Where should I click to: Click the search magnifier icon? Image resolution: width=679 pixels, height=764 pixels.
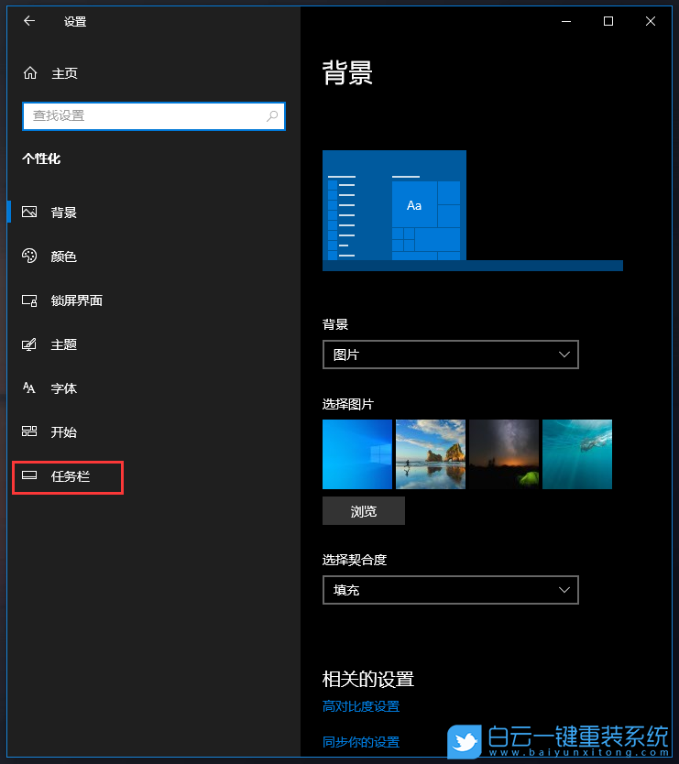(x=272, y=116)
